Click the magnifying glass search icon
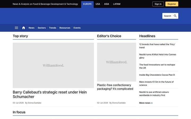The width and height of the screenshot is (191, 119). pyautogui.click(x=175, y=16)
